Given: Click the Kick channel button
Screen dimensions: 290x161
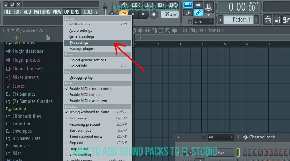Looking at the screenshot, I should (221, 152).
